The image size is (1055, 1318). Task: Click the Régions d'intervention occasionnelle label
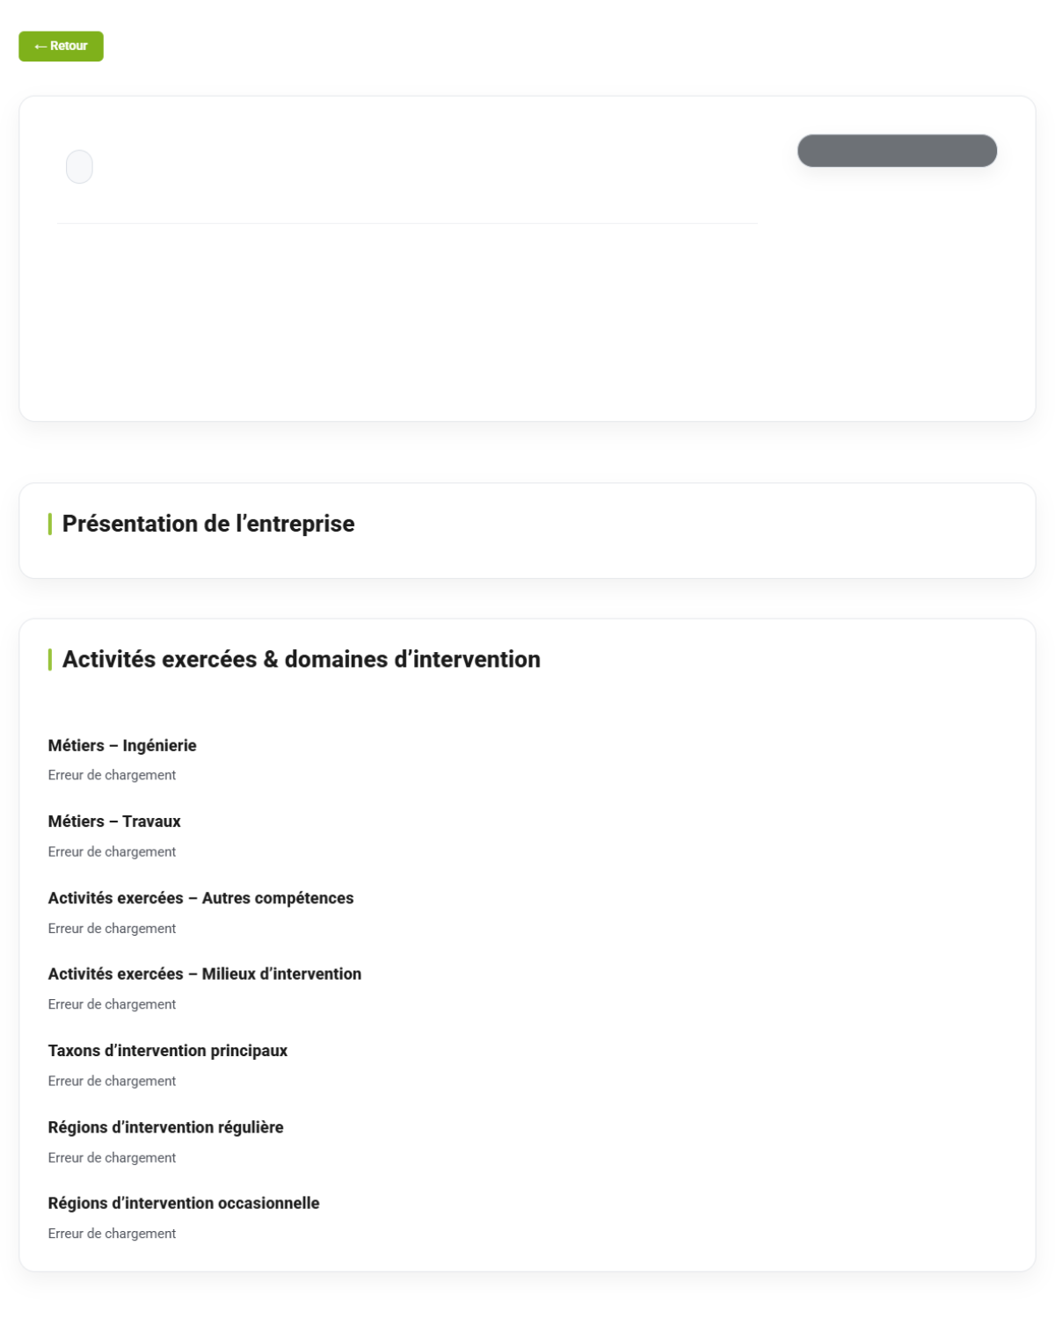click(x=184, y=1203)
